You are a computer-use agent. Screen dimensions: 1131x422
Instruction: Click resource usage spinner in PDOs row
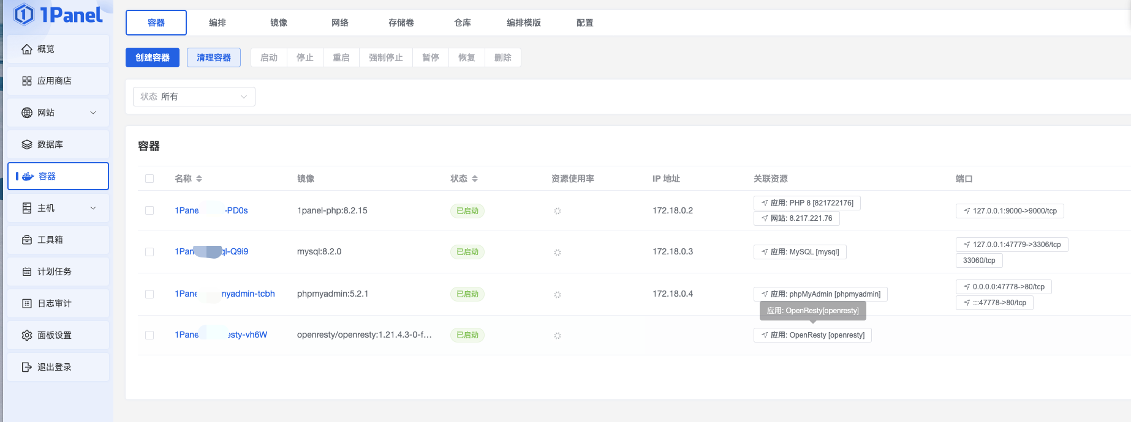pyautogui.click(x=558, y=211)
